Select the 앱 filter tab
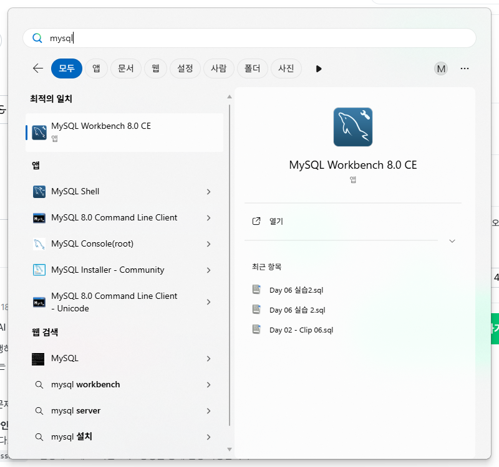This screenshot has width=499, height=467. coord(96,68)
